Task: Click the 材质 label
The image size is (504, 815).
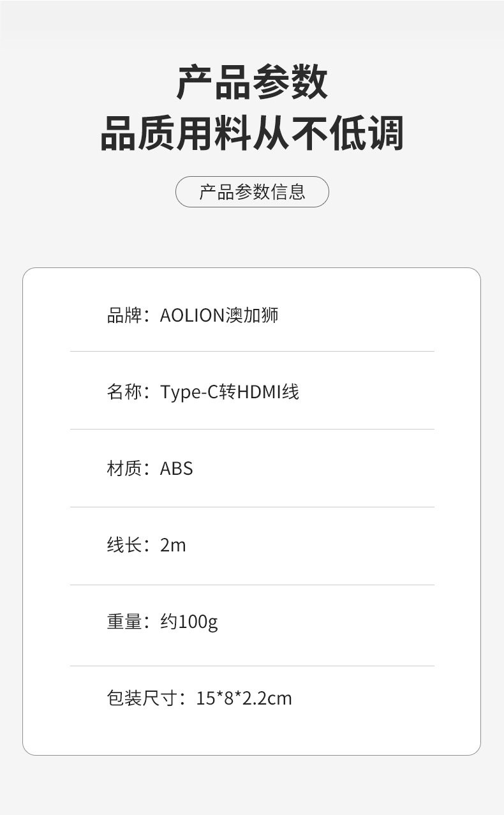Action: click(124, 468)
